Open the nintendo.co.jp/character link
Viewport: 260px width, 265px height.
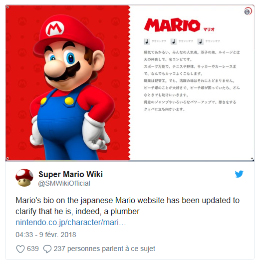(71, 222)
